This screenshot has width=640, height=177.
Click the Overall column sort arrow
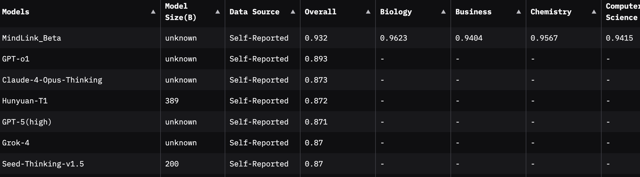[368, 12]
